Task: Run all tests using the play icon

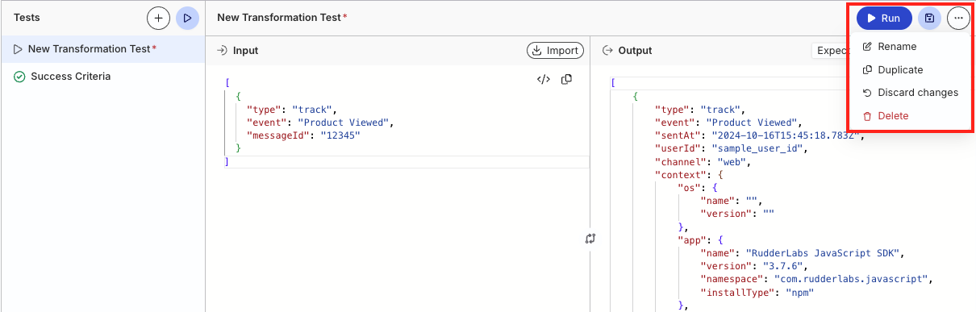Action: tap(187, 17)
